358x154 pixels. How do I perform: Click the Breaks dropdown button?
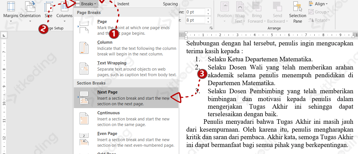(x=86, y=4)
